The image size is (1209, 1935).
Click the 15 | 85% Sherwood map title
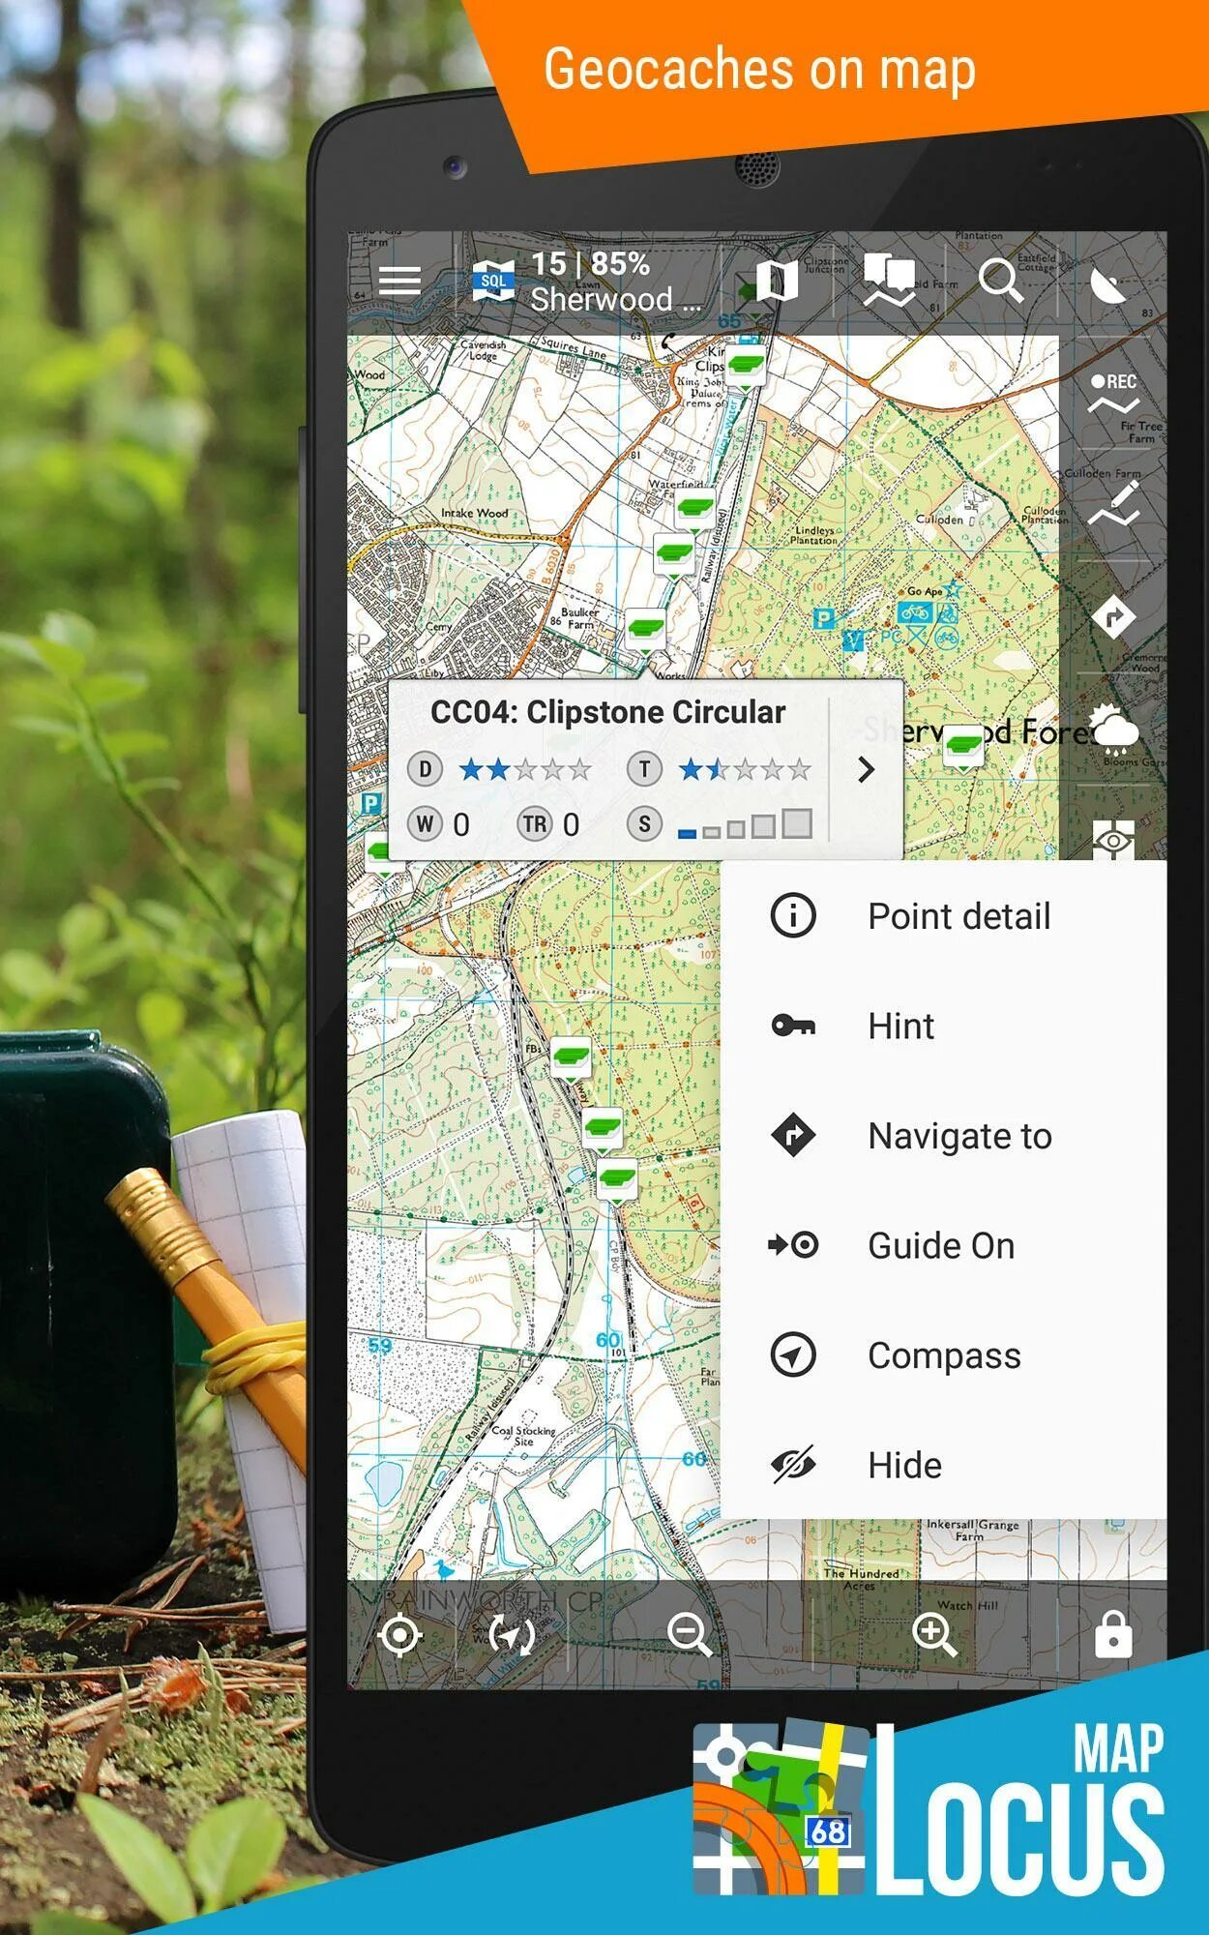coord(615,282)
